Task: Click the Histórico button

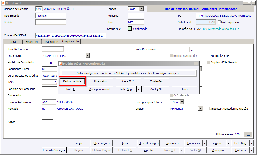Action: 240,150
